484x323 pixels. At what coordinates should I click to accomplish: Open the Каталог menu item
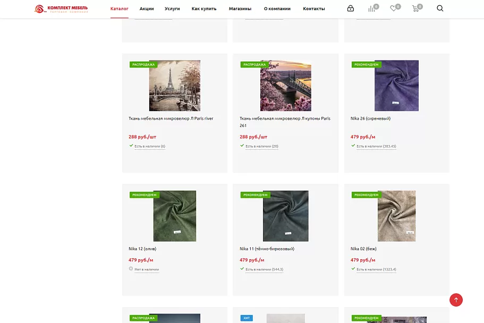coord(120,8)
